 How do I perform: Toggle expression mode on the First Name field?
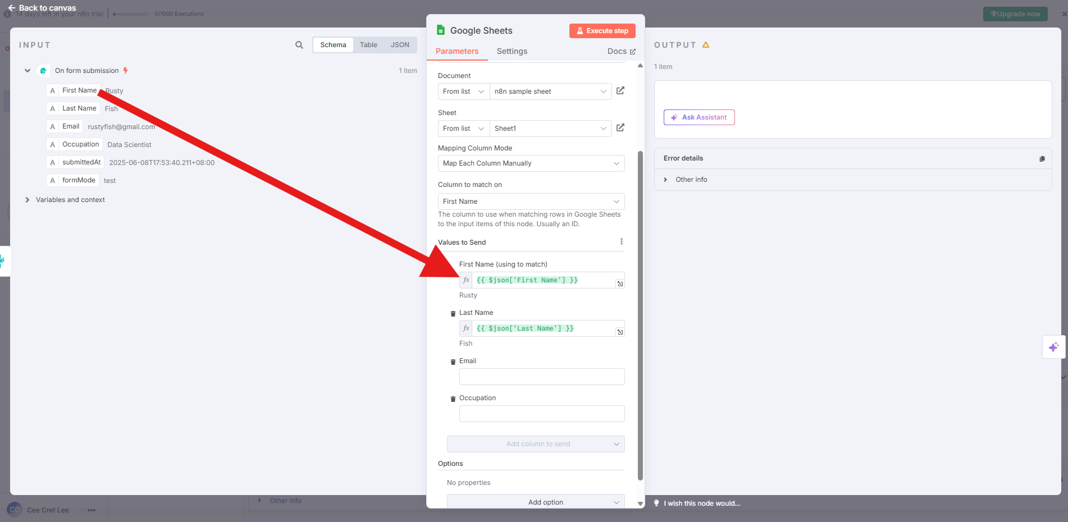[x=466, y=280]
